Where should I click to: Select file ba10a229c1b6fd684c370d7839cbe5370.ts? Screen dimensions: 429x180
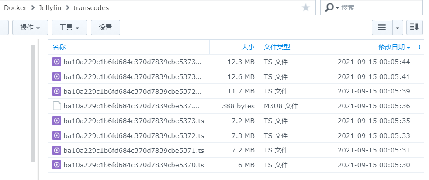click(x=134, y=165)
